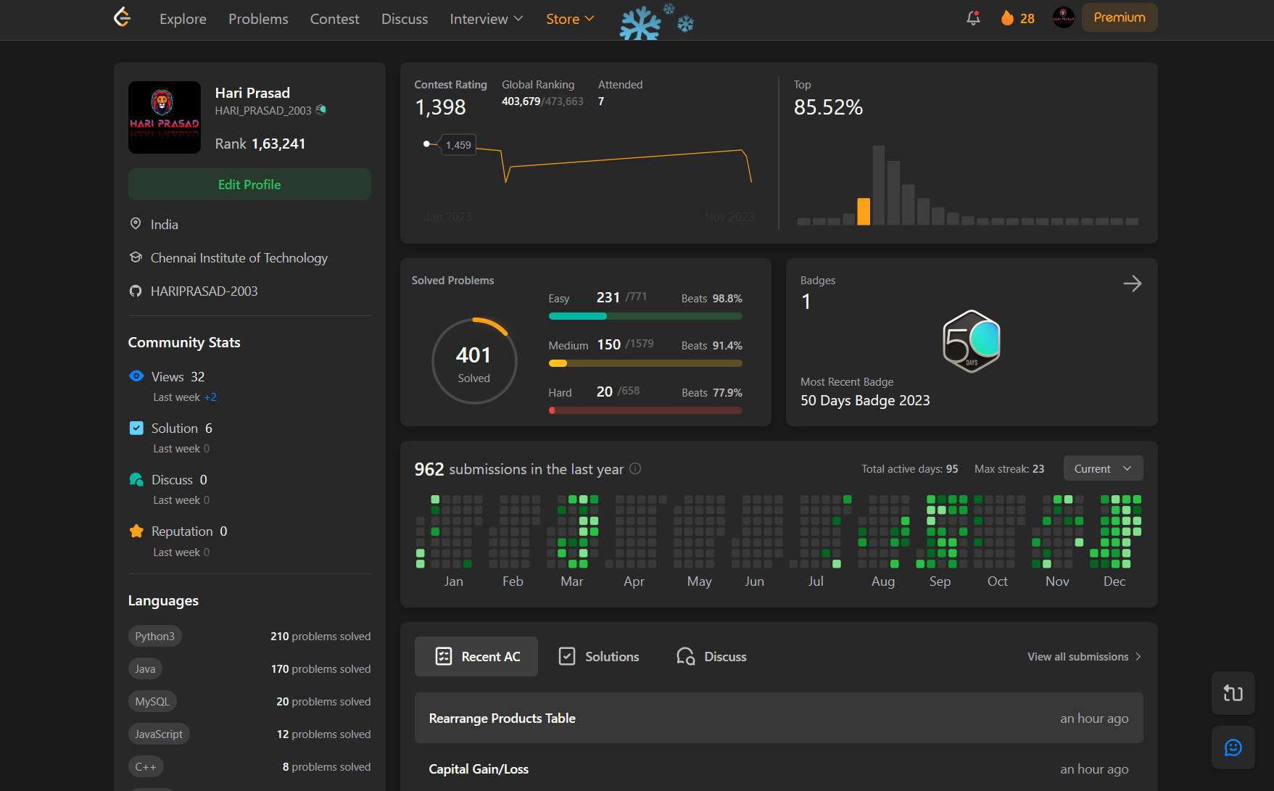Click the 210 problems solved text

tap(320, 636)
